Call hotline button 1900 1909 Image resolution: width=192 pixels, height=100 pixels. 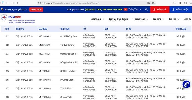pos(36,10)
